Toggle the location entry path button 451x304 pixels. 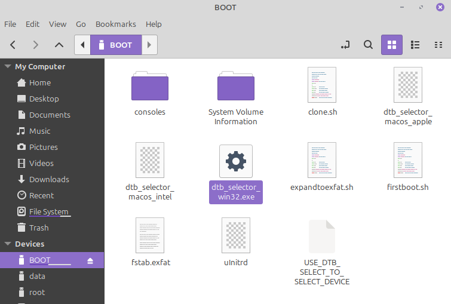pyautogui.click(x=345, y=45)
